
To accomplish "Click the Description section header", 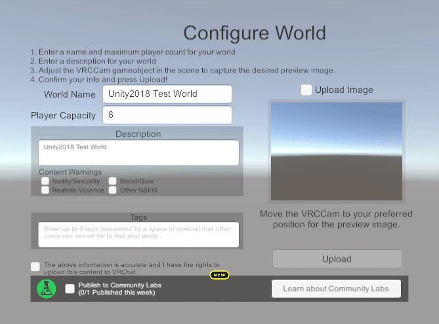I will click(x=138, y=134).
